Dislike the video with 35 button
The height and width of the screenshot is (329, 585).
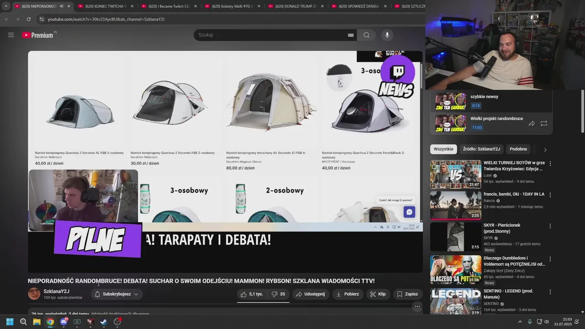click(x=278, y=294)
